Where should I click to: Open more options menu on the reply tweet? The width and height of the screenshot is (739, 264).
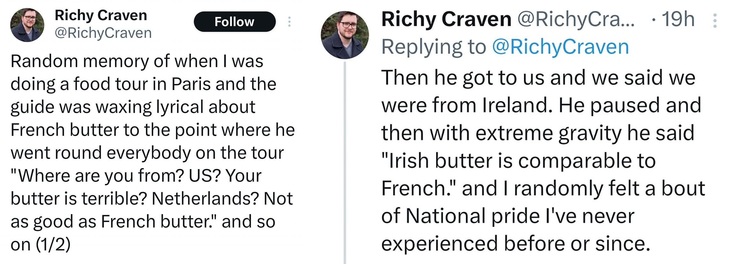pyautogui.click(x=715, y=21)
